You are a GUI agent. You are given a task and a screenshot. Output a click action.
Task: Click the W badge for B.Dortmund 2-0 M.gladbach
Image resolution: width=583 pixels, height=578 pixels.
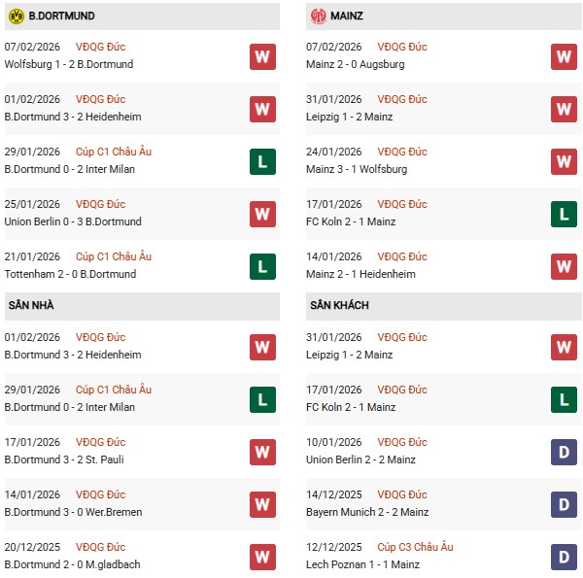[261, 557]
